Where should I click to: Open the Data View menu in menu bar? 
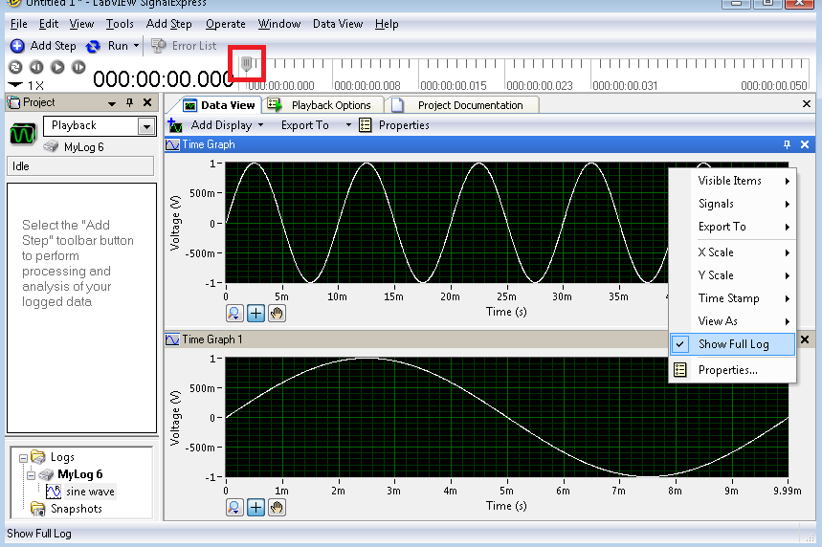(337, 24)
